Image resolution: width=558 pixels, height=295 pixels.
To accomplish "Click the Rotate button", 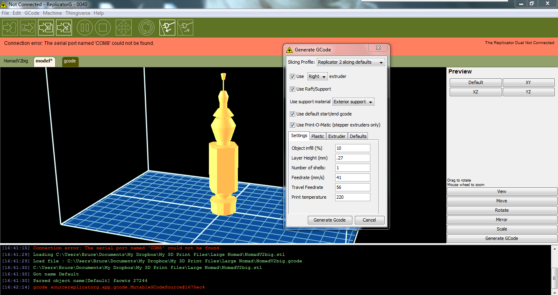I will click(x=502, y=210).
